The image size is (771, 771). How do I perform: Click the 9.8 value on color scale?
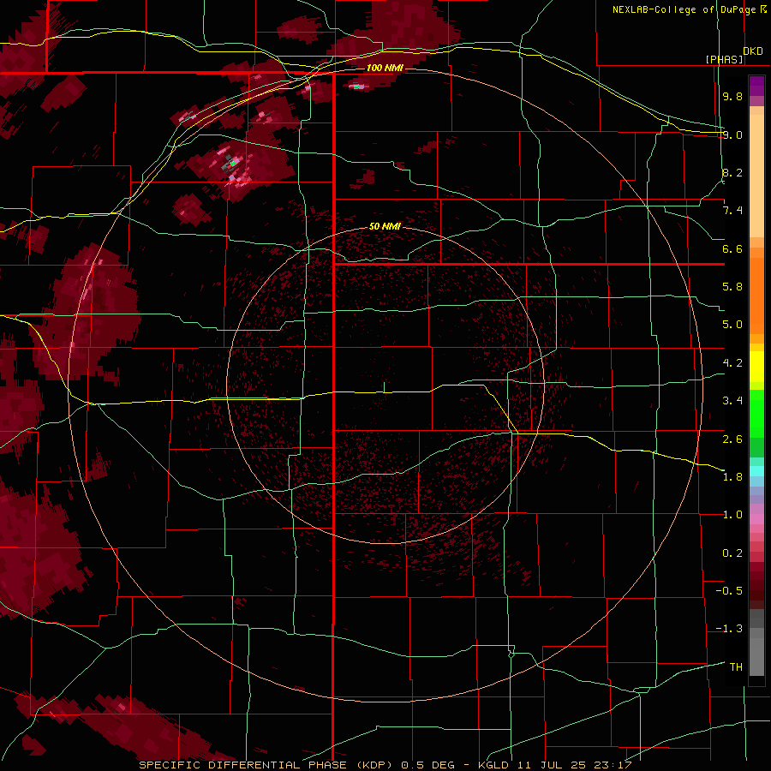(732, 96)
